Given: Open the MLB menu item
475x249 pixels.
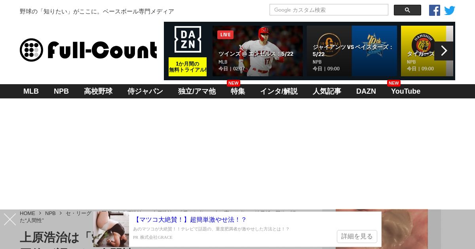Looking at the screenshot, I should pos(31,91).
